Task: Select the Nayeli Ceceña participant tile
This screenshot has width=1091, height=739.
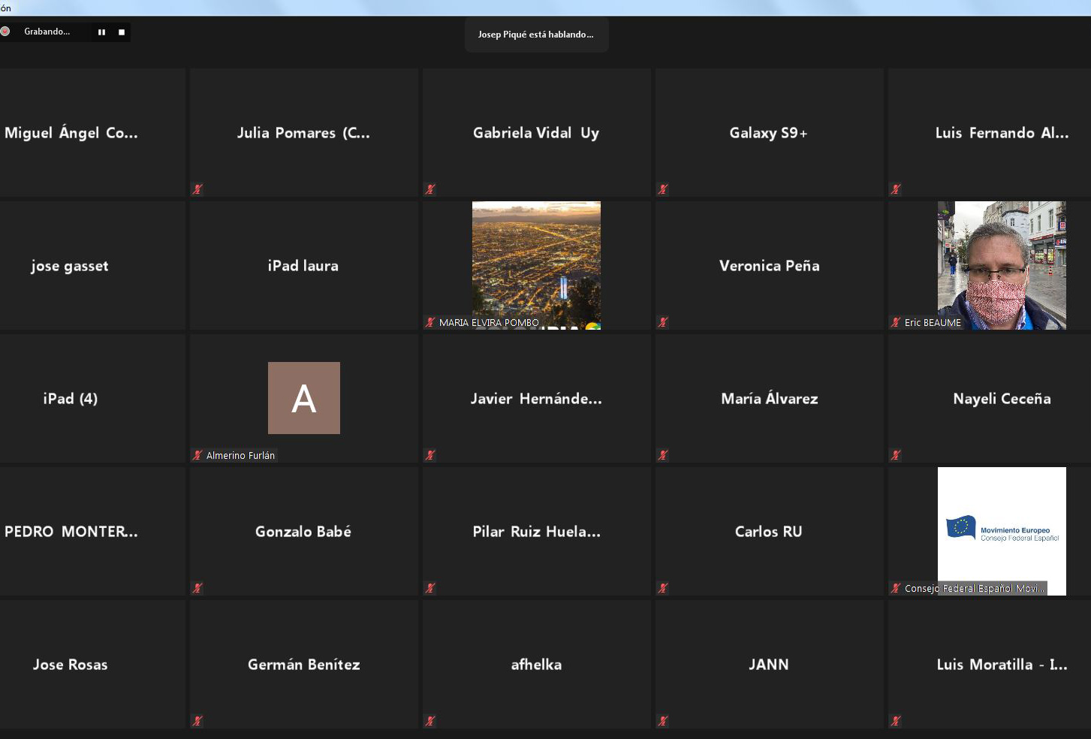Action: coord(1001,399)
